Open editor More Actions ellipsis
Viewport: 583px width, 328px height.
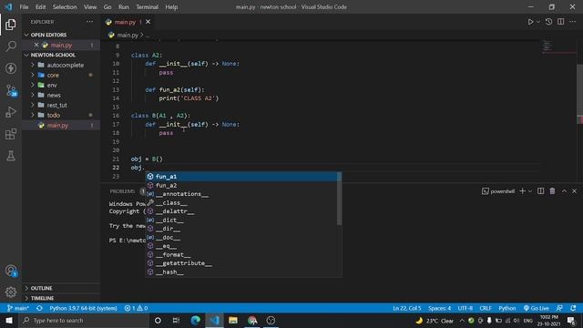[573, 22]
